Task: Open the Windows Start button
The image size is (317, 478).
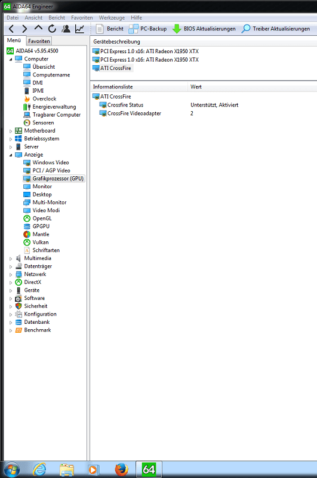Action: (x=11, y=470)
